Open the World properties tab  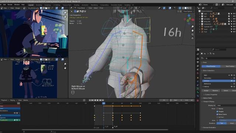click(198, 74)
